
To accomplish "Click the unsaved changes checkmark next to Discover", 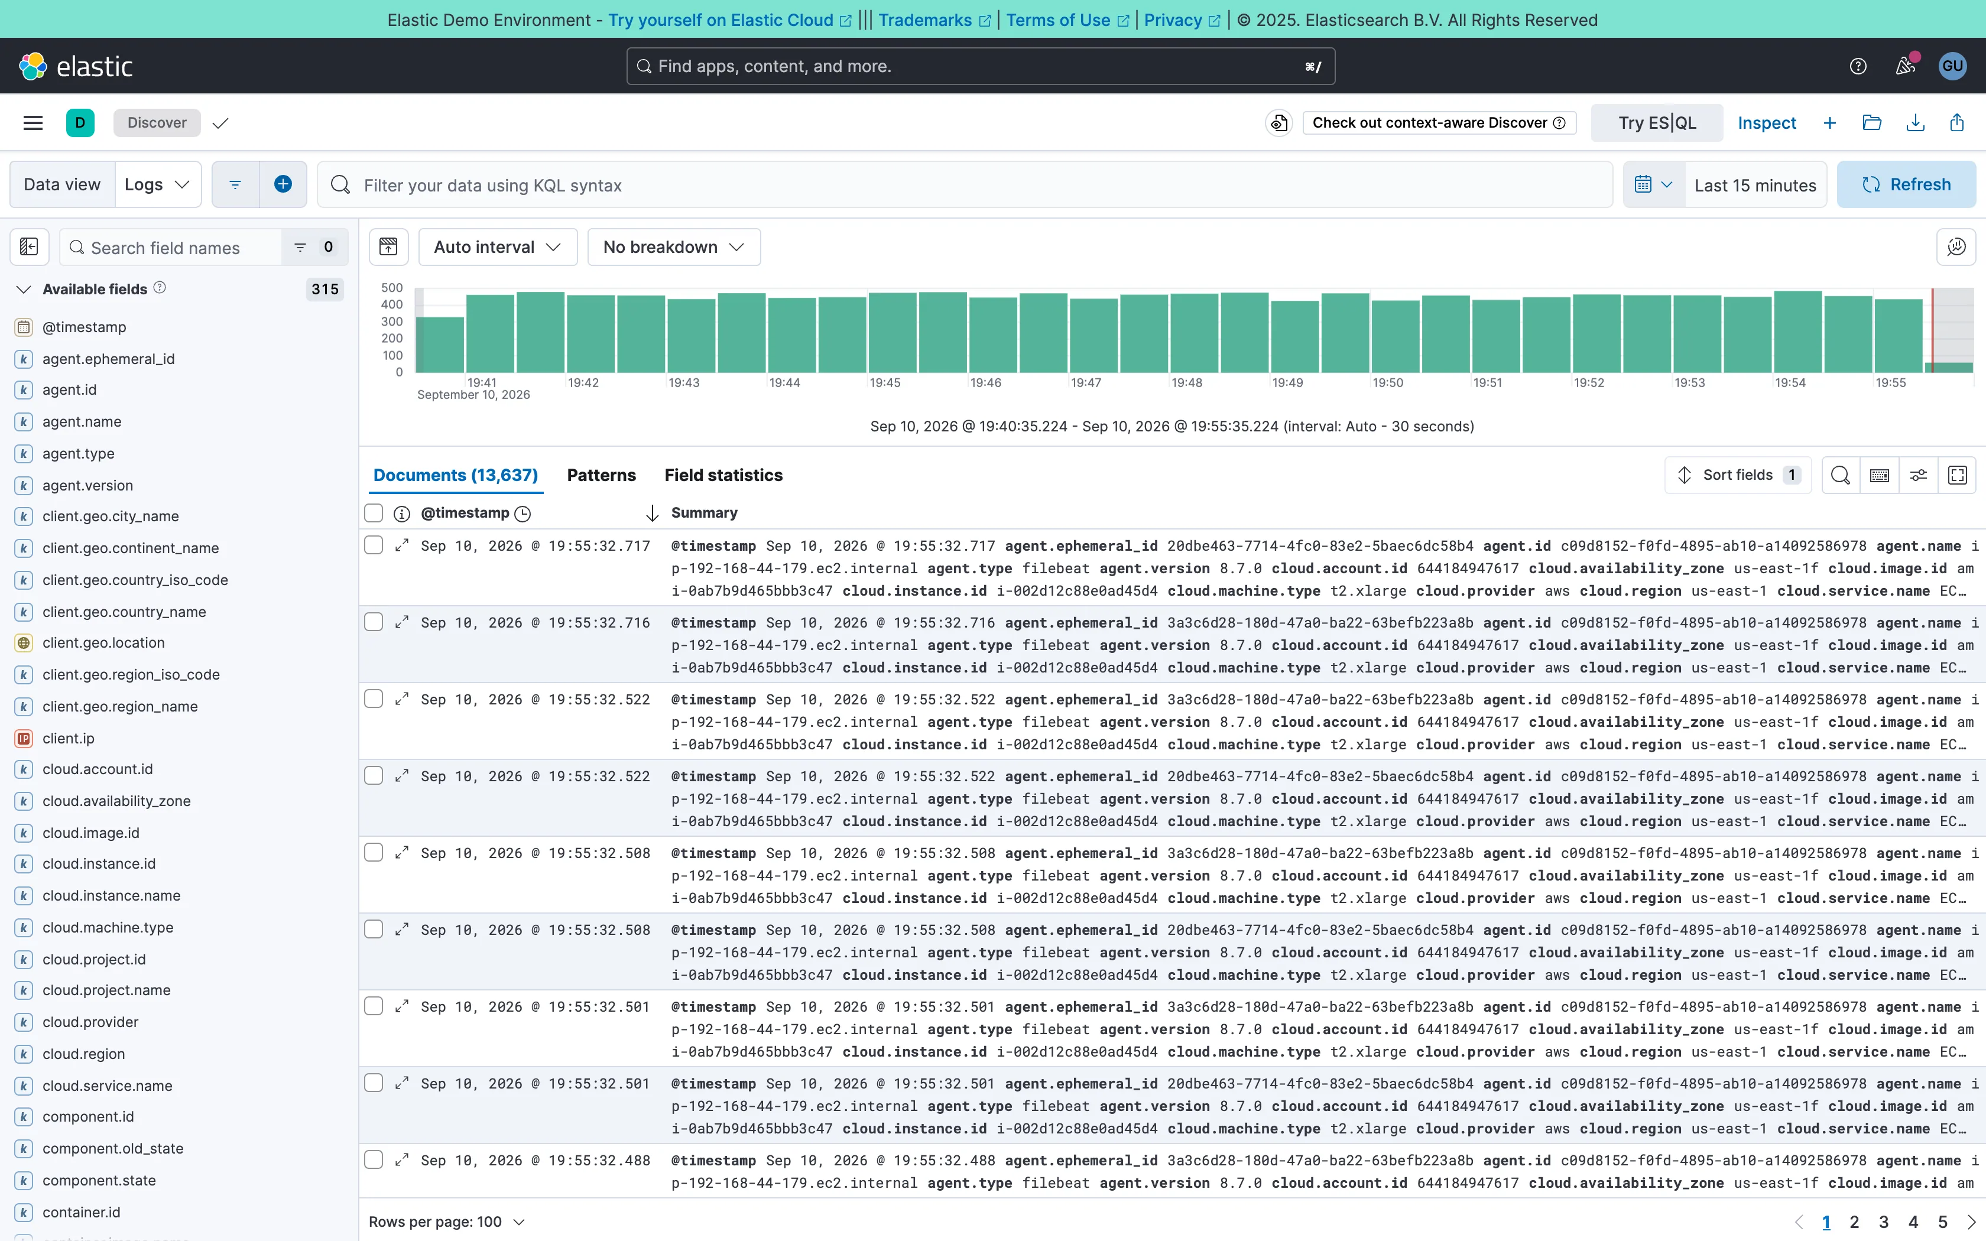I will (220, 123).
